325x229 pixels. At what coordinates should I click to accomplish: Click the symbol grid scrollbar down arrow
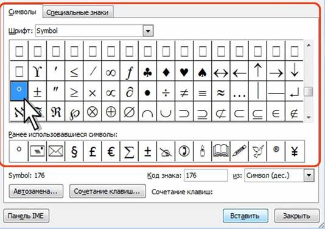[x=309, y=117]
